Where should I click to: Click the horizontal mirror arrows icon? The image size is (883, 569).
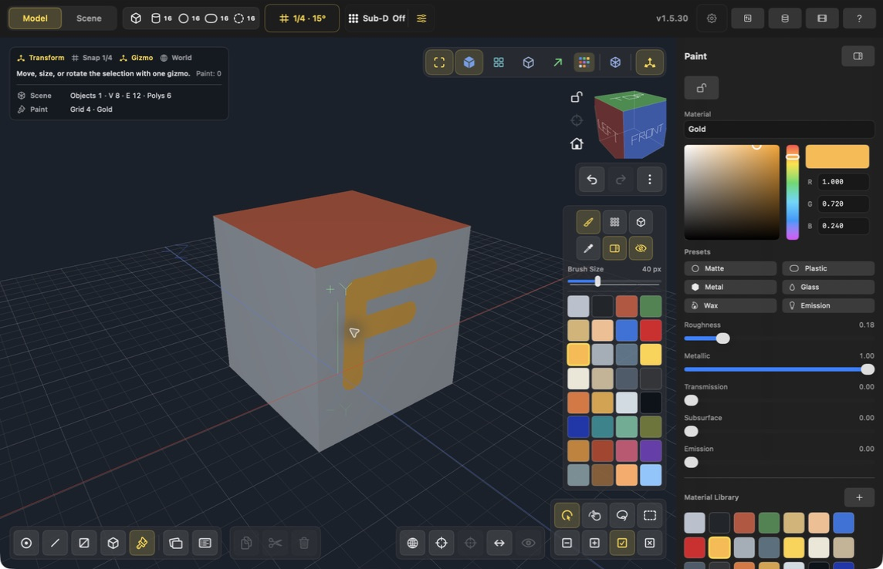(x=499, y=543)
